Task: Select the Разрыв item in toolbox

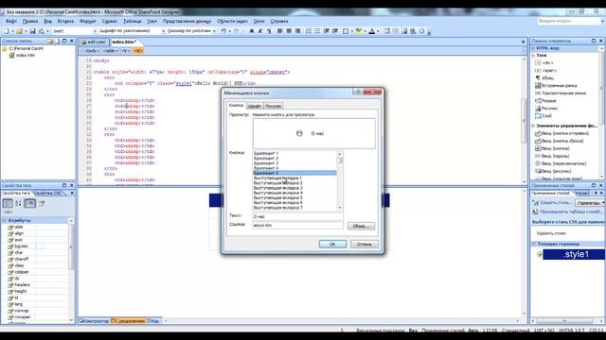Action: (x=545, y=101)
